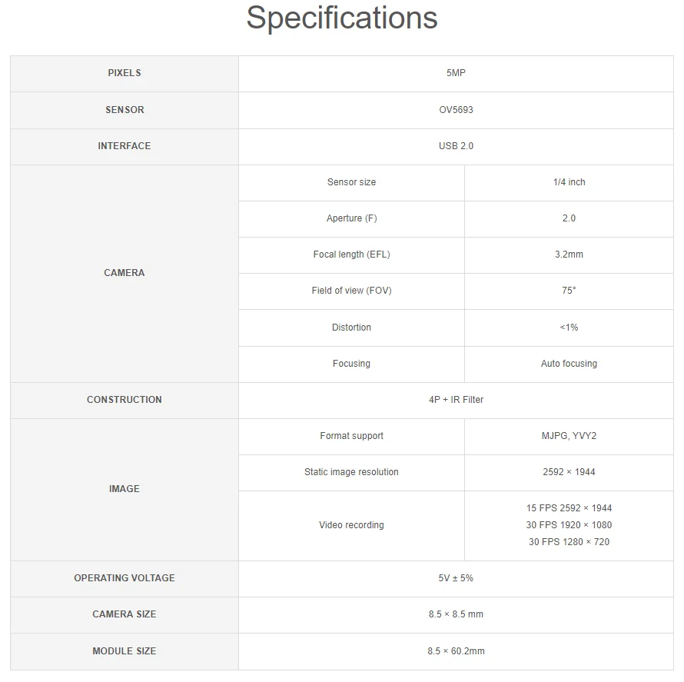
Task: Click the 4P + IR Filter value
Action: pos(456,400)
